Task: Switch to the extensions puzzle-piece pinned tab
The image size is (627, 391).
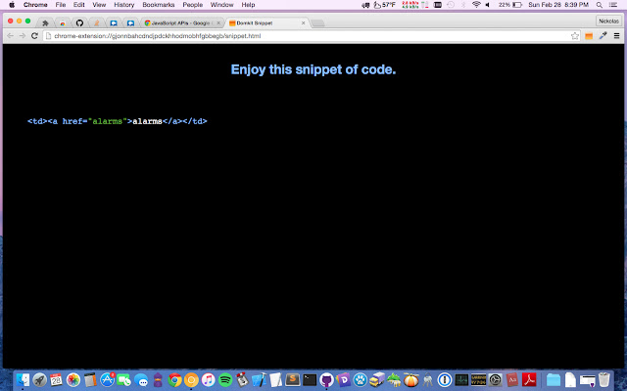Action: (x=45, y=23)
